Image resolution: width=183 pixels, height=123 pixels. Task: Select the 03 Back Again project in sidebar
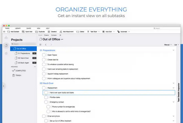coord(23,63)
